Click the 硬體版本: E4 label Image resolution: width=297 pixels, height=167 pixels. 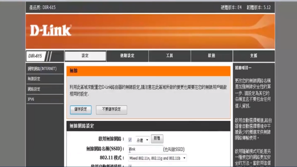pyautogui.click(x=231, y=7)
